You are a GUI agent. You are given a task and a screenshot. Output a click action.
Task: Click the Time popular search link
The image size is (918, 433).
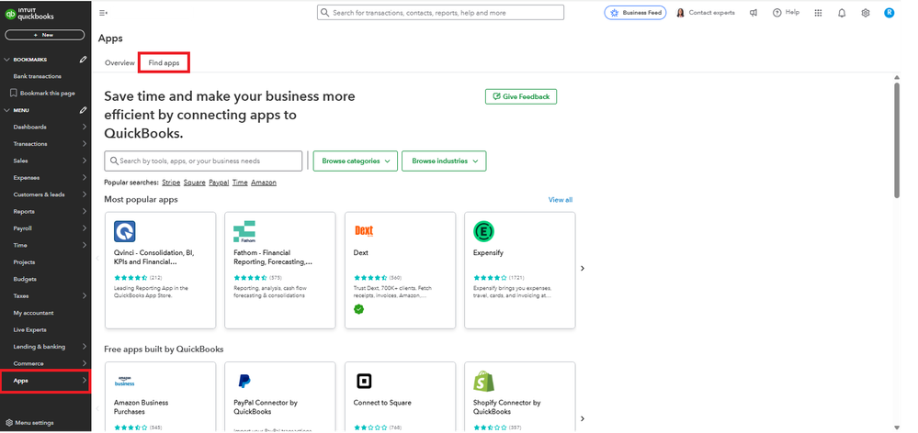click(x=240, y=183)
